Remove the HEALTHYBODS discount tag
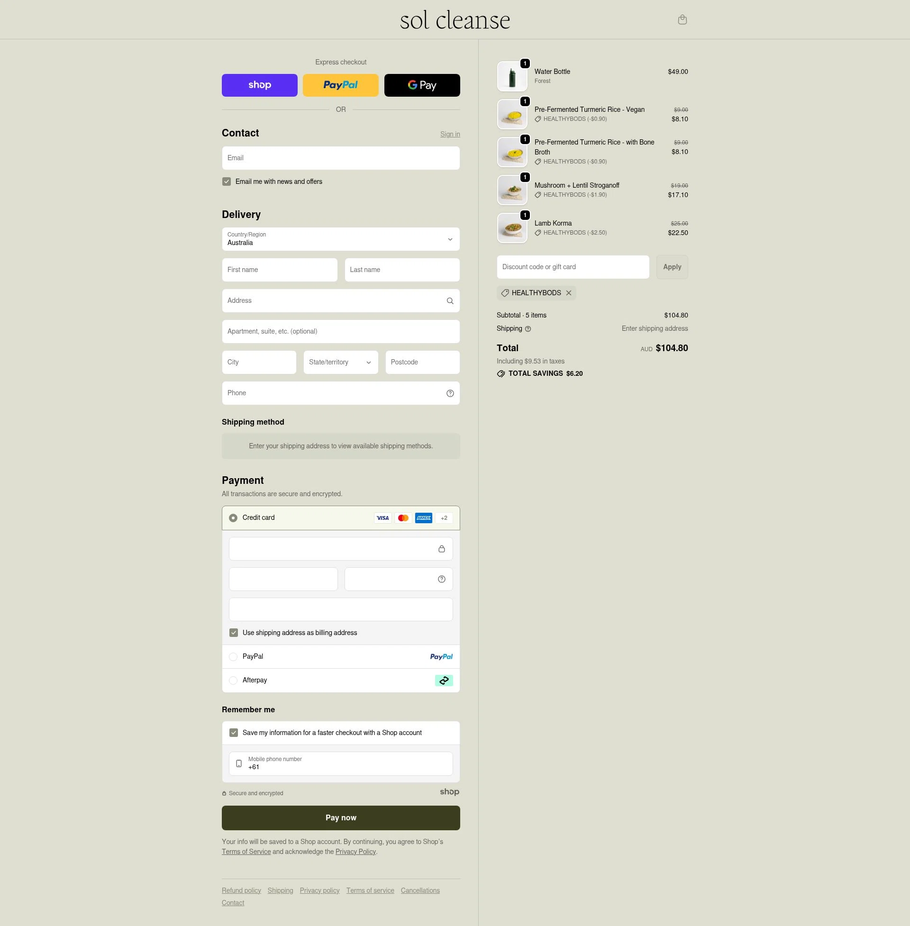The height and width of the screenshot is (926, 910). 569,293
